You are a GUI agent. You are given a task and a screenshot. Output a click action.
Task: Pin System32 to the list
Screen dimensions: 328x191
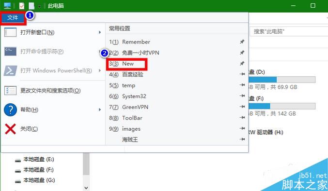242,96
